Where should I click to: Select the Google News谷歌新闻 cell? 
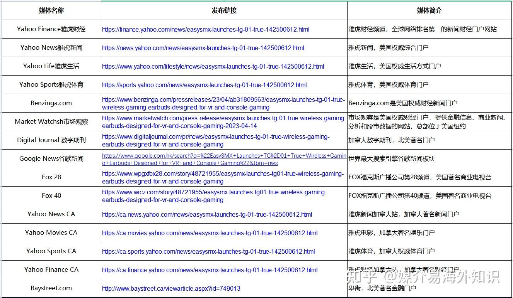(x=51, y=158)
